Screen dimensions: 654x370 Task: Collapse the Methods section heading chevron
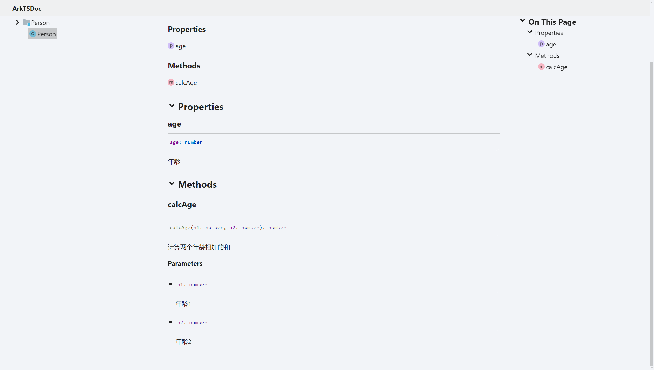pos(172,184)
